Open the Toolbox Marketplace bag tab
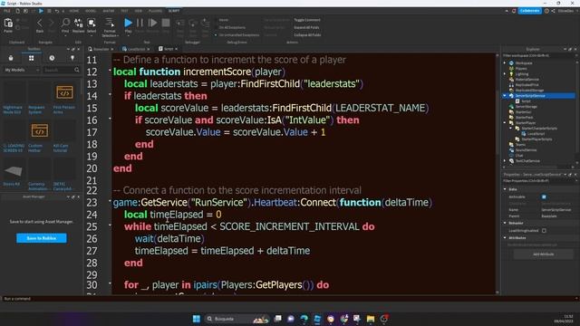The height and width of the screenshot is (326, 580). [x=11, y=58]
